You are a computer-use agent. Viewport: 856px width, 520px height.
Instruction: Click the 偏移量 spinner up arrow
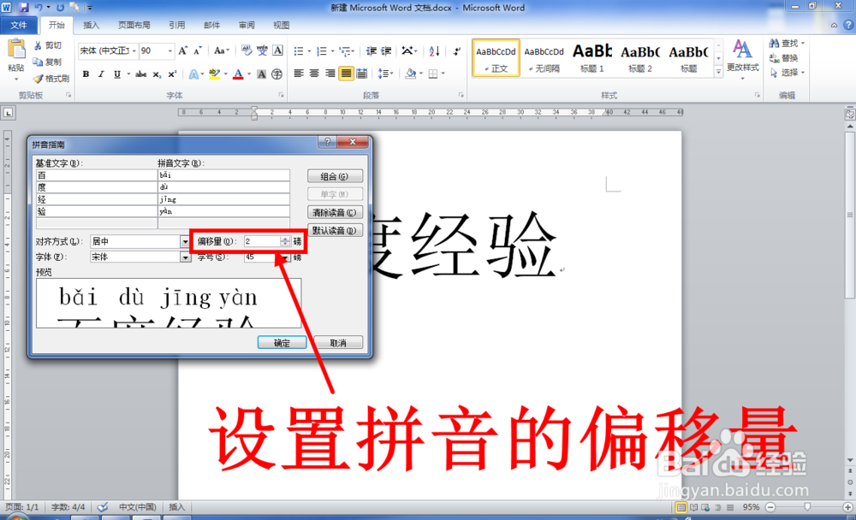click(286, 238)
